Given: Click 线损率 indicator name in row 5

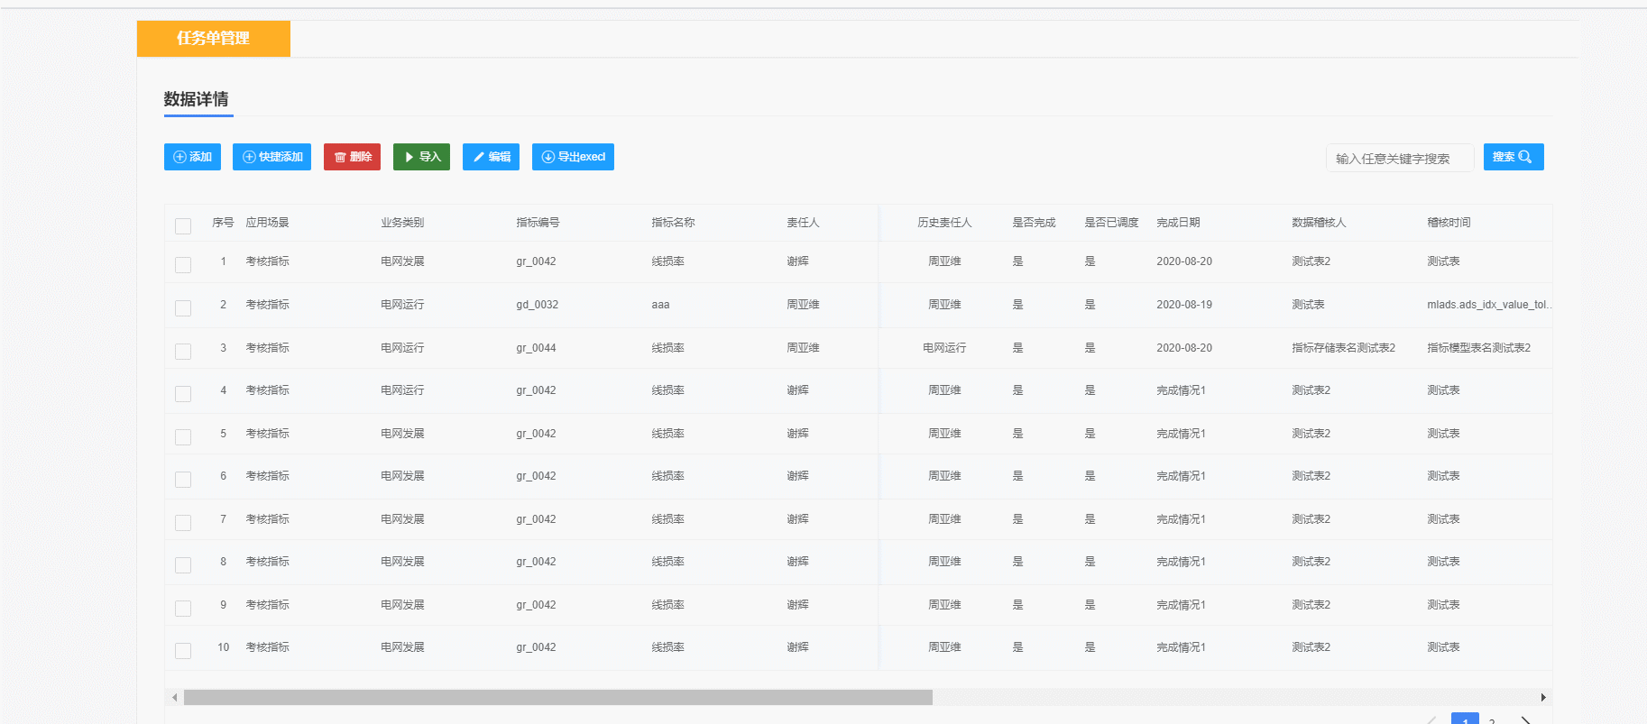Looking at the screenshot, I should (x=667, y=434).
